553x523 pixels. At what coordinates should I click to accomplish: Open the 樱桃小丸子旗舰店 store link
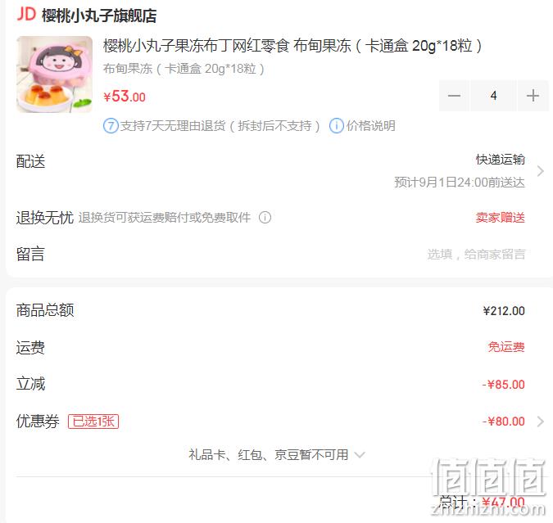coord(99,16)
